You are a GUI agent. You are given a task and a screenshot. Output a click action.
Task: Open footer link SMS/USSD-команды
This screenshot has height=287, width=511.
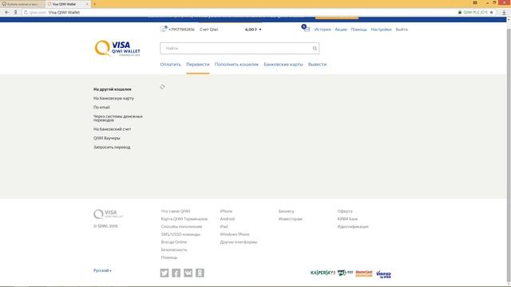(180, 234)
